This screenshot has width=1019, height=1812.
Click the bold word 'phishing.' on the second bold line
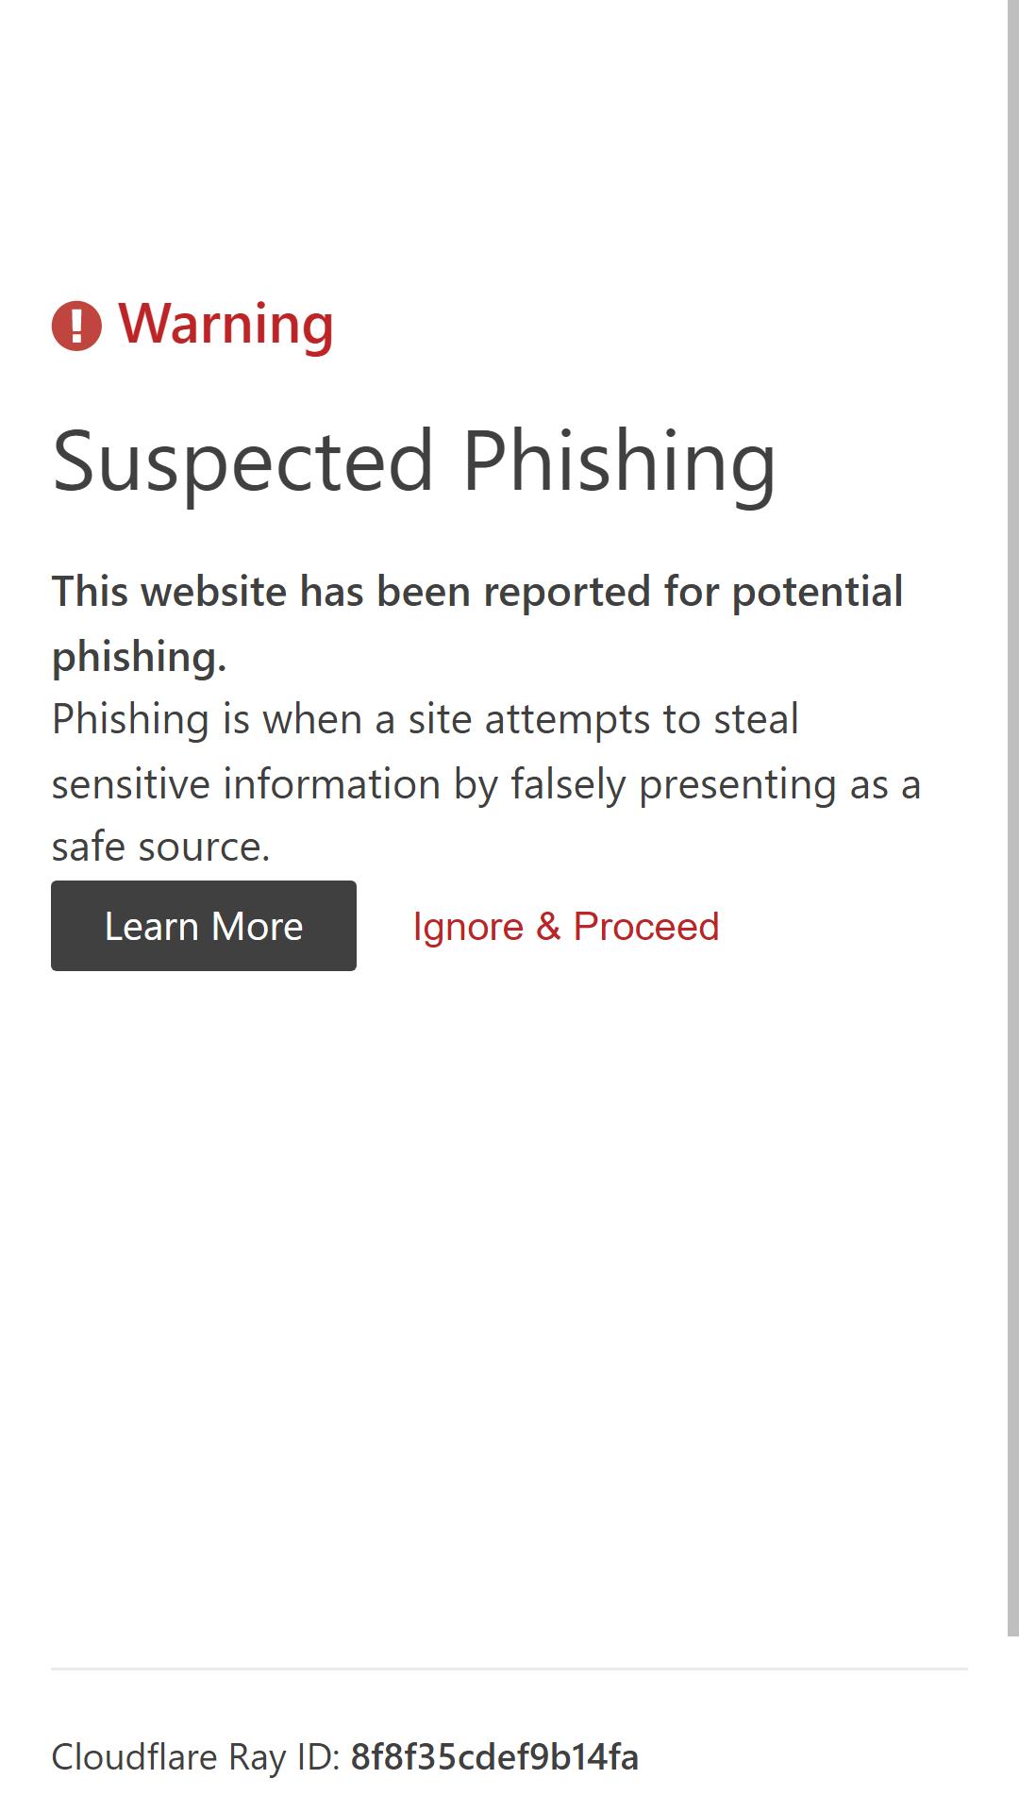pyautogui.click(x=139, y=657)
